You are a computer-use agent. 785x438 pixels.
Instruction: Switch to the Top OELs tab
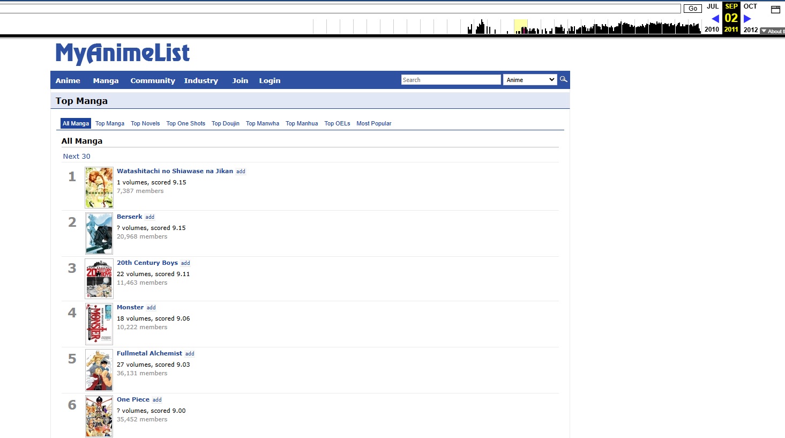click(337, 123)
